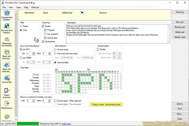The height and width of the screenshot is (126, 189).
Task: Click the About... button
Action: click(180, 114)
